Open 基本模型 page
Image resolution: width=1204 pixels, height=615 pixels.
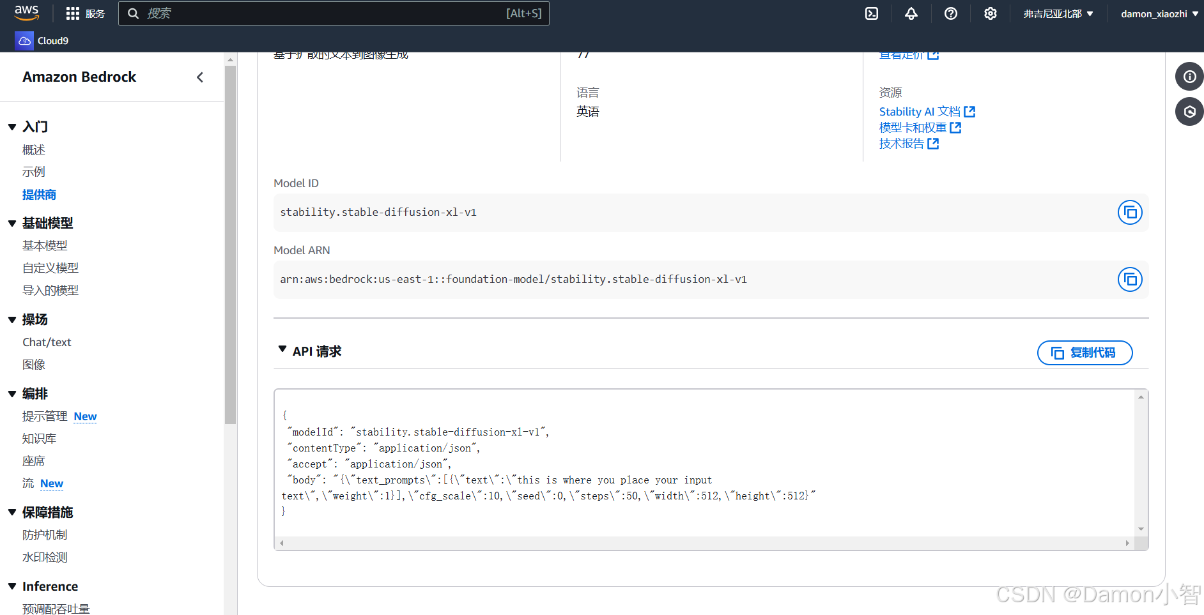45,246
